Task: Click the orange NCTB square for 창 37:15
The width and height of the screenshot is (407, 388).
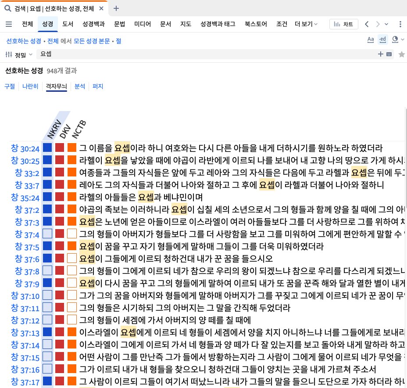Action: coord(72,356)
